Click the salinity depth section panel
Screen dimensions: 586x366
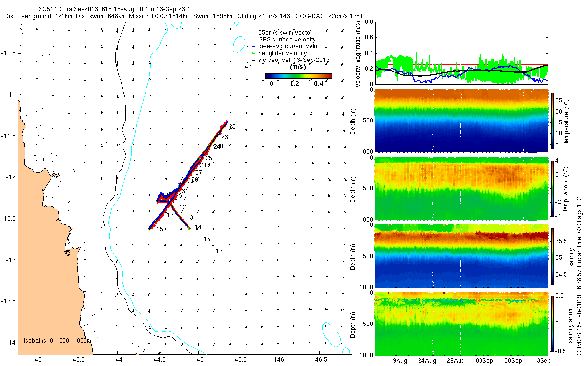tap(461, 256)
